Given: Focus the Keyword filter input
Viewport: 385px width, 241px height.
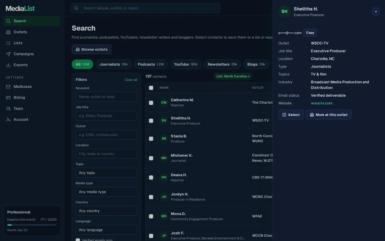Looking at the screenshot, I should click(106, 97).
